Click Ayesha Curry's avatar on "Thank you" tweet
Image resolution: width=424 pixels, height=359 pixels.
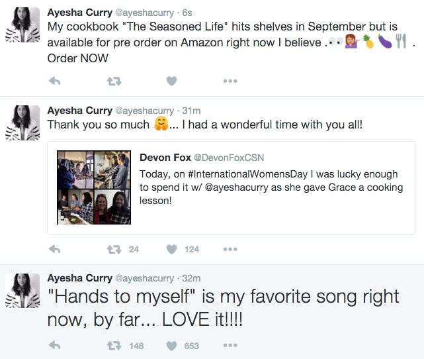tap(23, 123)
